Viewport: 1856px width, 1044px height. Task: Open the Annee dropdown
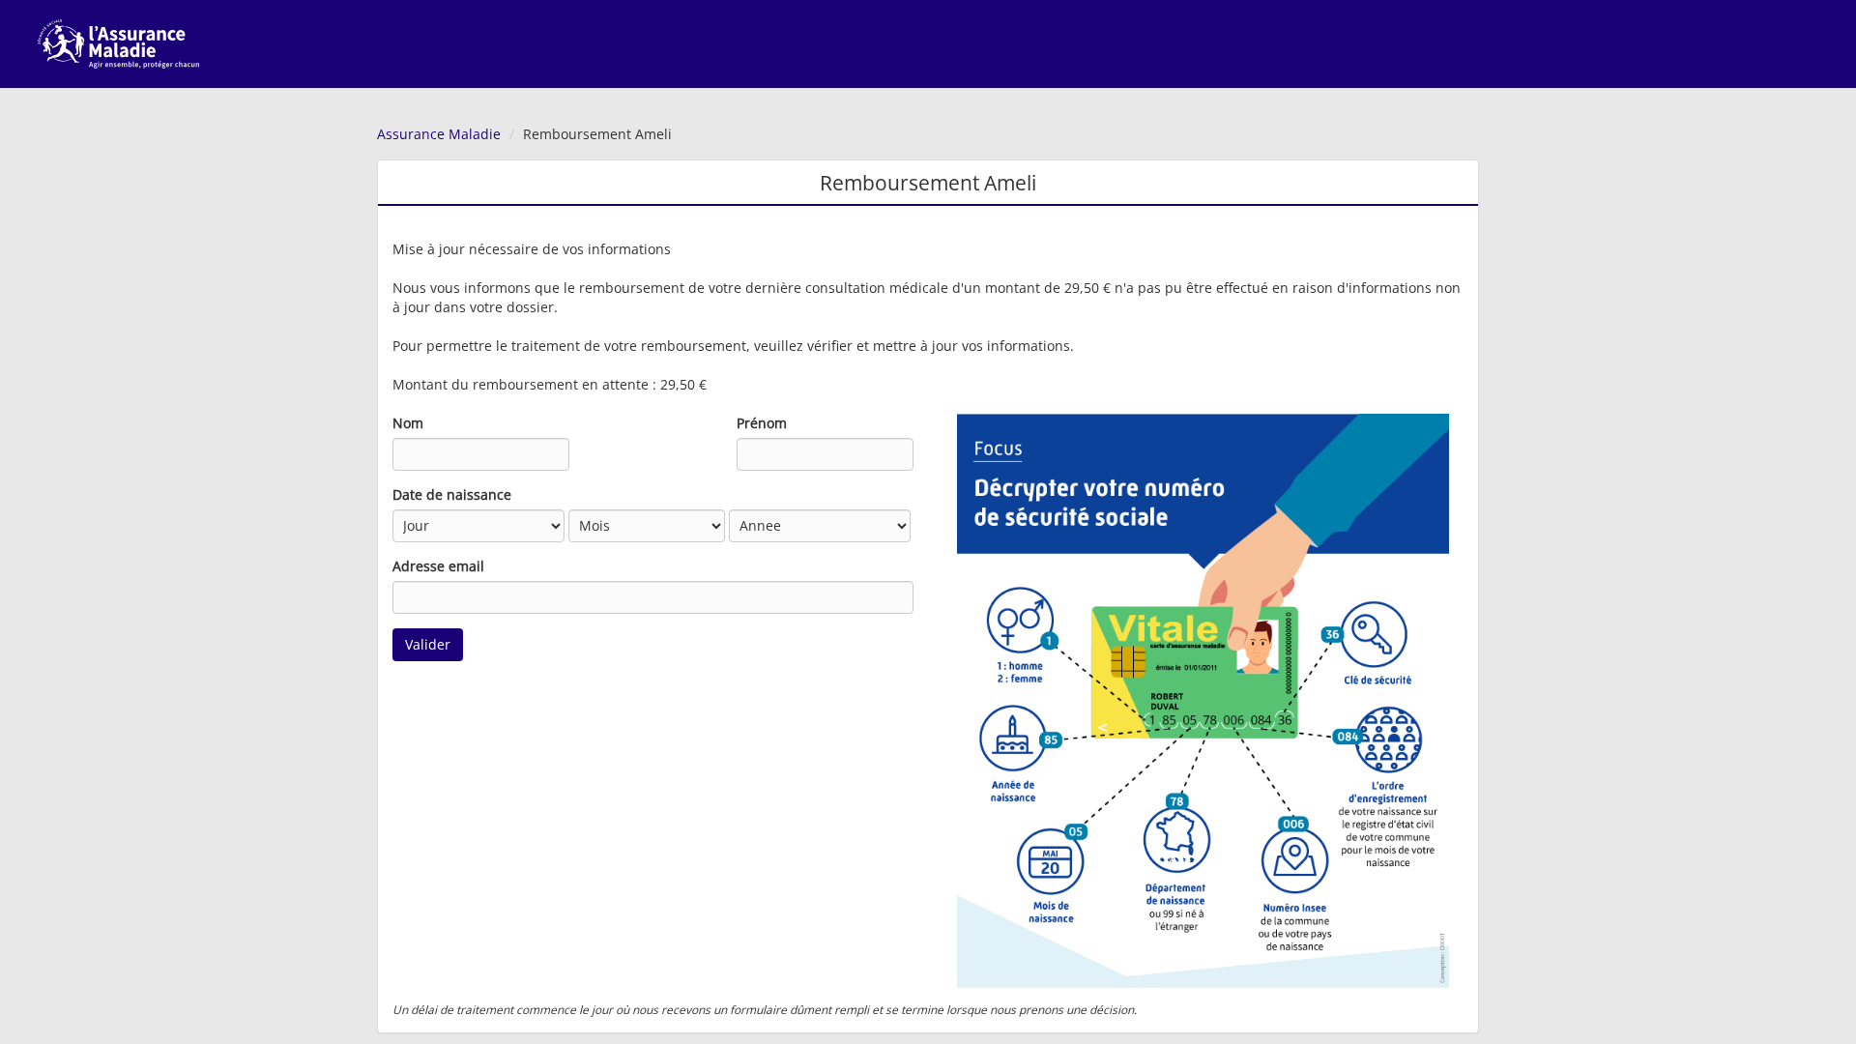coord(820,526)
